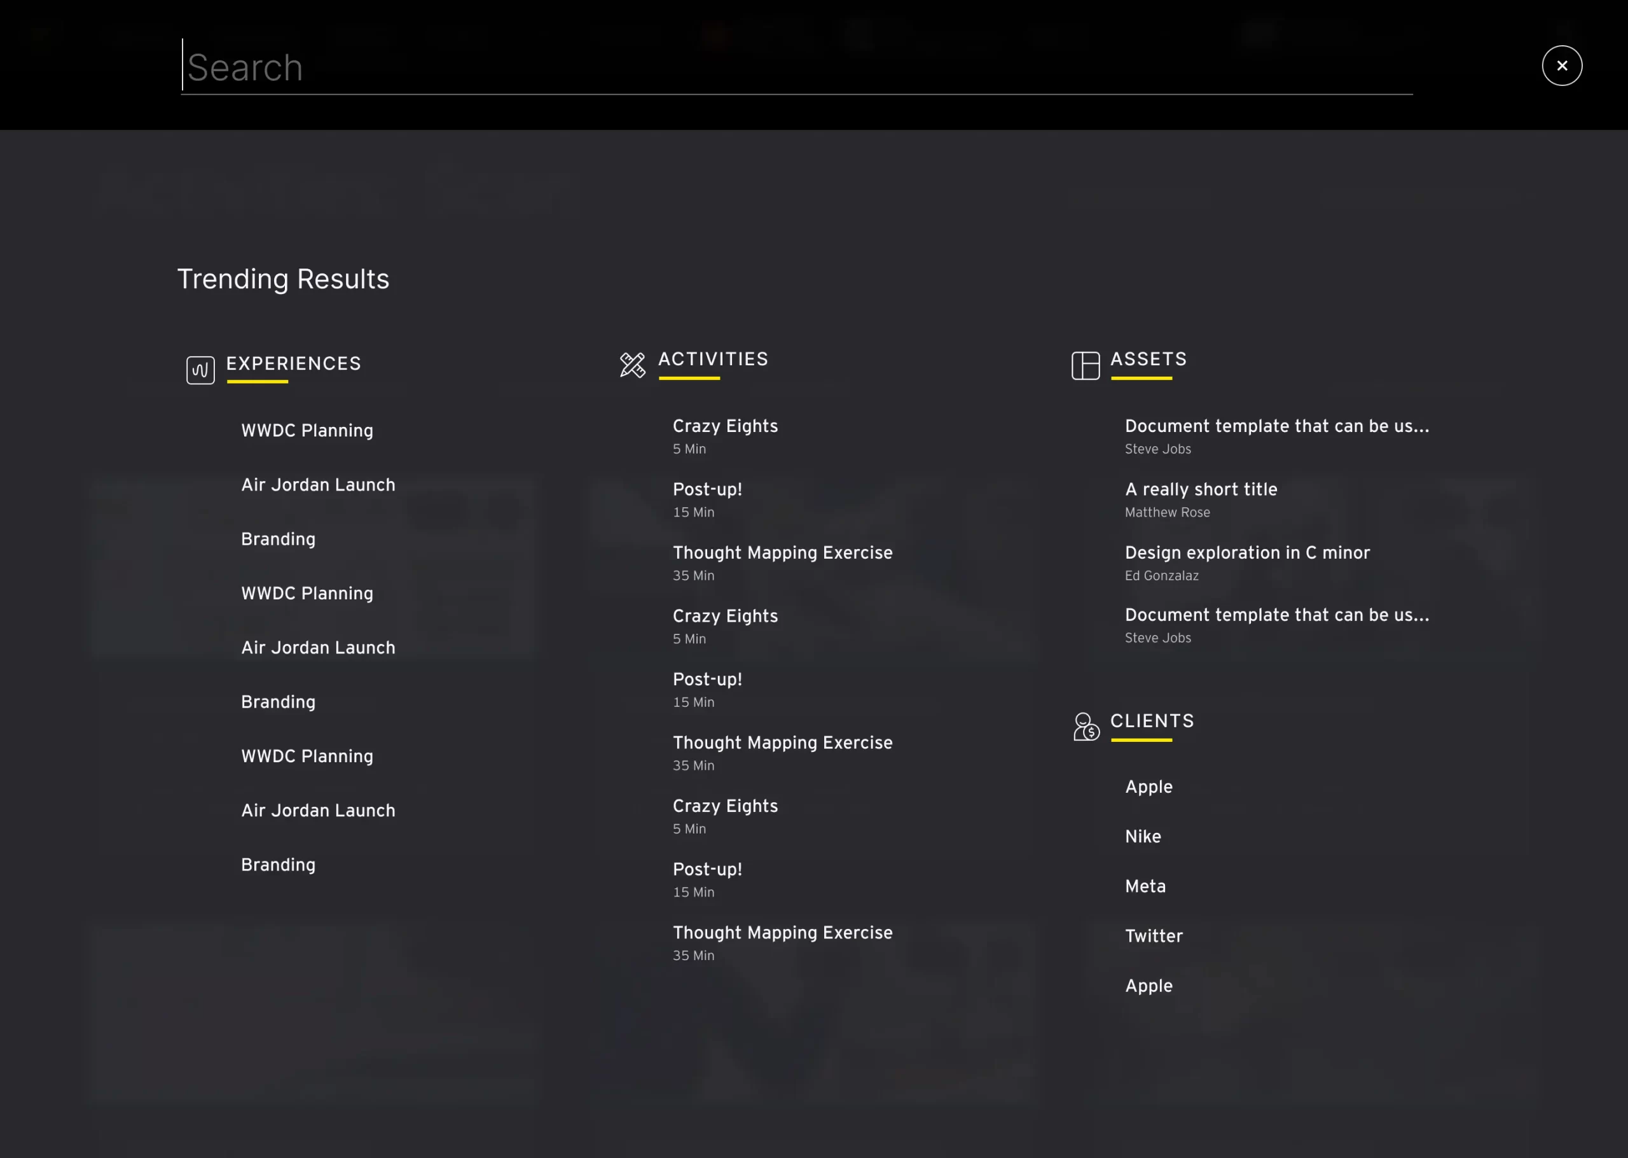Choose the Twitter client

pyautogui.click(x=1154, y=935)
